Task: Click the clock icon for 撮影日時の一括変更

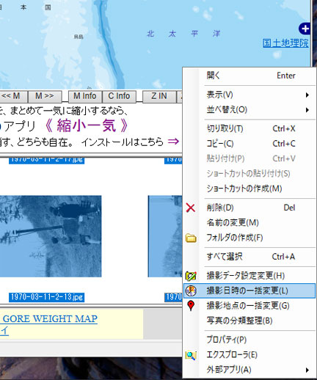Action: click(x=191, y=291)
